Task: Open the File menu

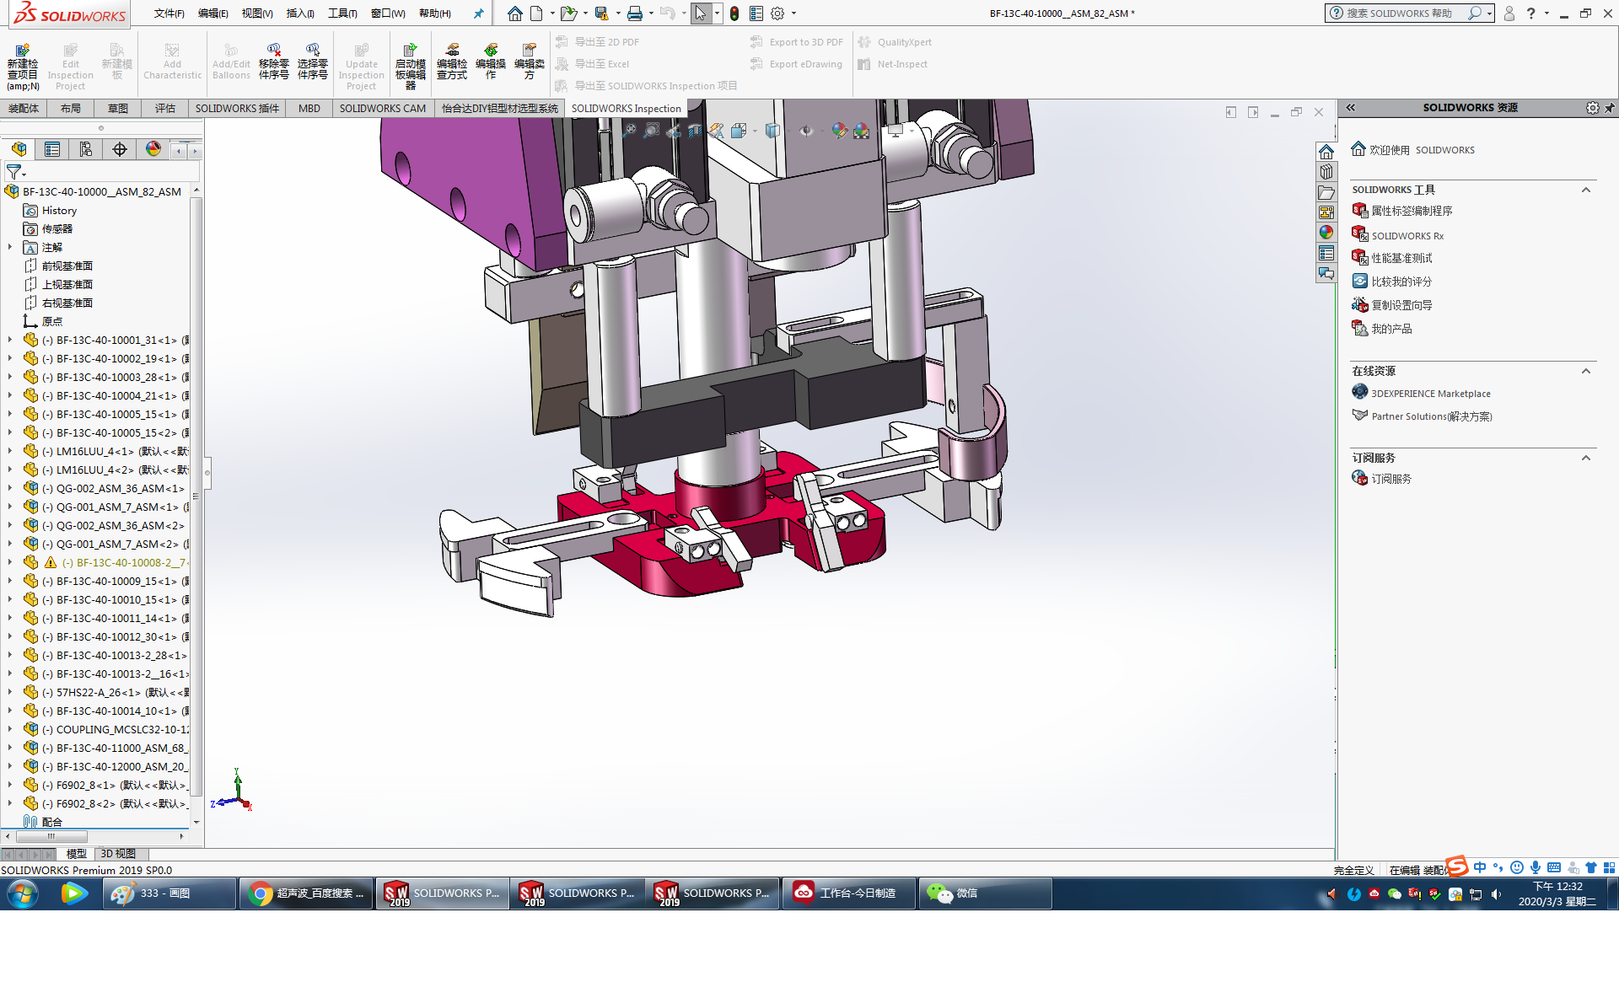Action: click(x=169, y=13)
